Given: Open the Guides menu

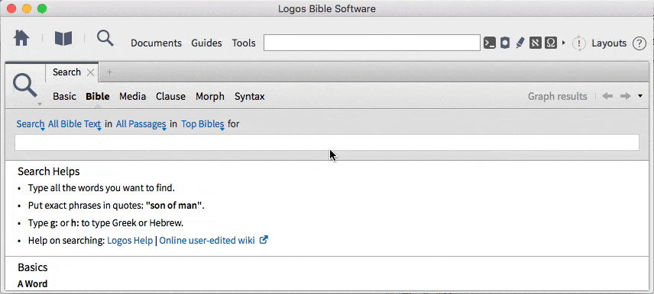Looking at the screenshot, I should tap(206, 43).
